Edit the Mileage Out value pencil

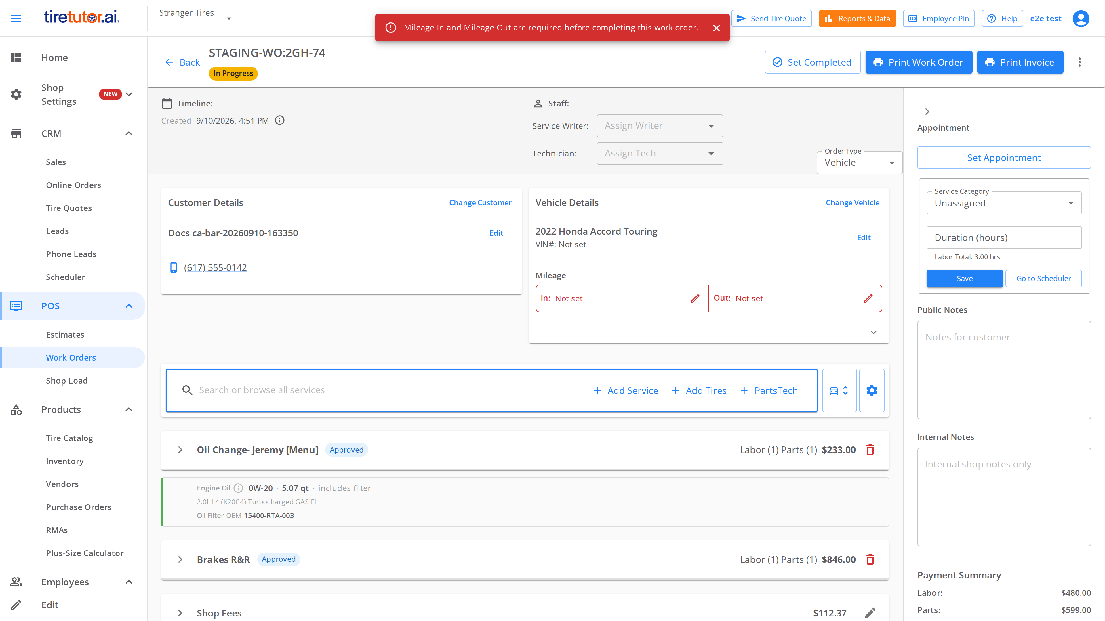[868, 298]
